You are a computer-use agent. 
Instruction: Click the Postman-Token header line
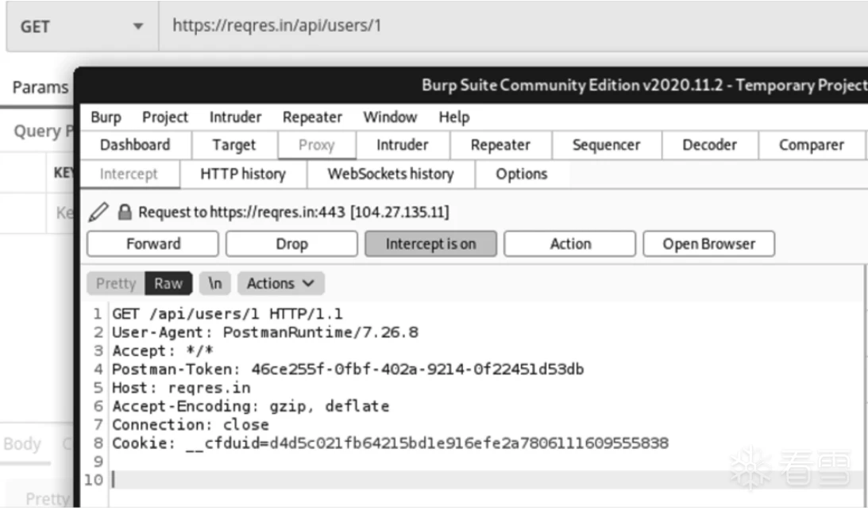(348, 370)
